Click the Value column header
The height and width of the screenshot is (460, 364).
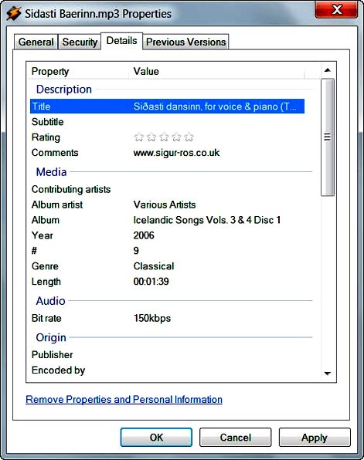pos(216,71)
